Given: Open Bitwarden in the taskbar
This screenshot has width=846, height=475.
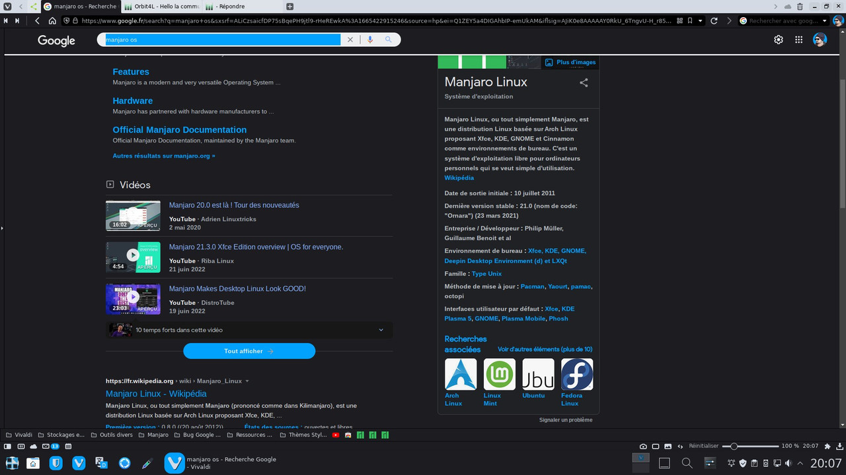Looking at the screenshot, I should 56,463.
